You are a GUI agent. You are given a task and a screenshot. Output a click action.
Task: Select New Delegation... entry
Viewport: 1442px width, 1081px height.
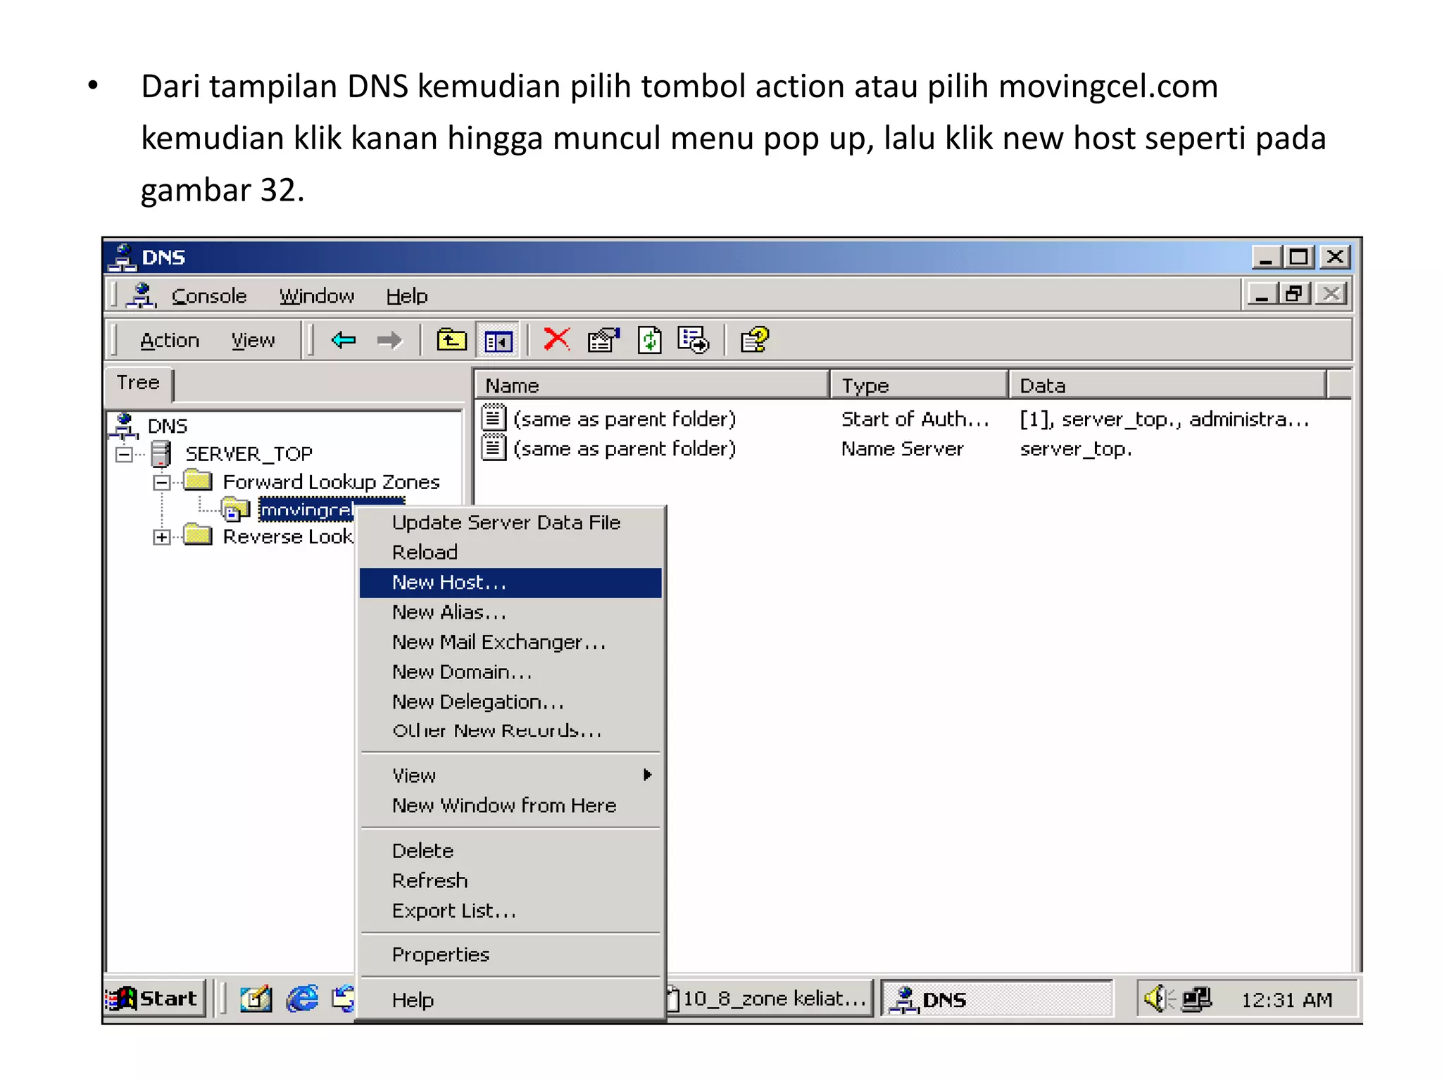coord(510,702)
